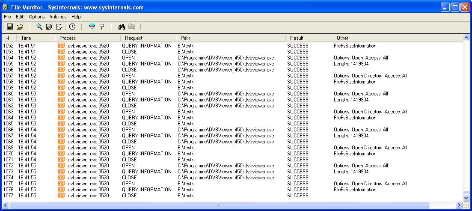Click 'CLOSE' request in row 1059
Screen dimensions: 472x211
point(129,88)
